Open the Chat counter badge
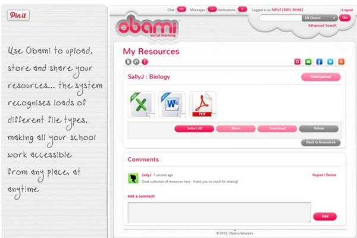Screen dimensions: 357x238 click(181, 10)
